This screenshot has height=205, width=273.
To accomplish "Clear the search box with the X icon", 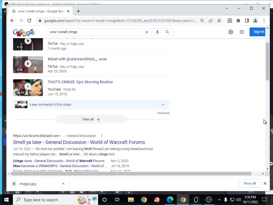I will pyautogui.click(x=147, y=32).
